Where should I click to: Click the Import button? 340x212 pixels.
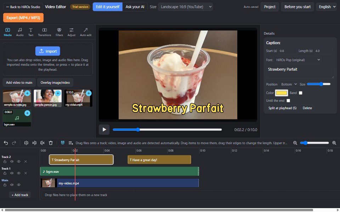48,51
